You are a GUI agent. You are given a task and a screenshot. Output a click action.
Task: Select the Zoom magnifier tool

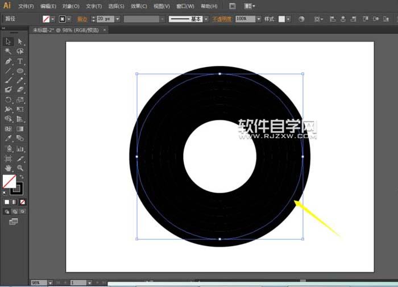pos(20,168)
